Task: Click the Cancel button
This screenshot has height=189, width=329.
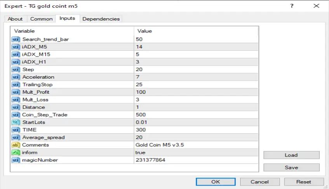Action: tap(259, 182)
